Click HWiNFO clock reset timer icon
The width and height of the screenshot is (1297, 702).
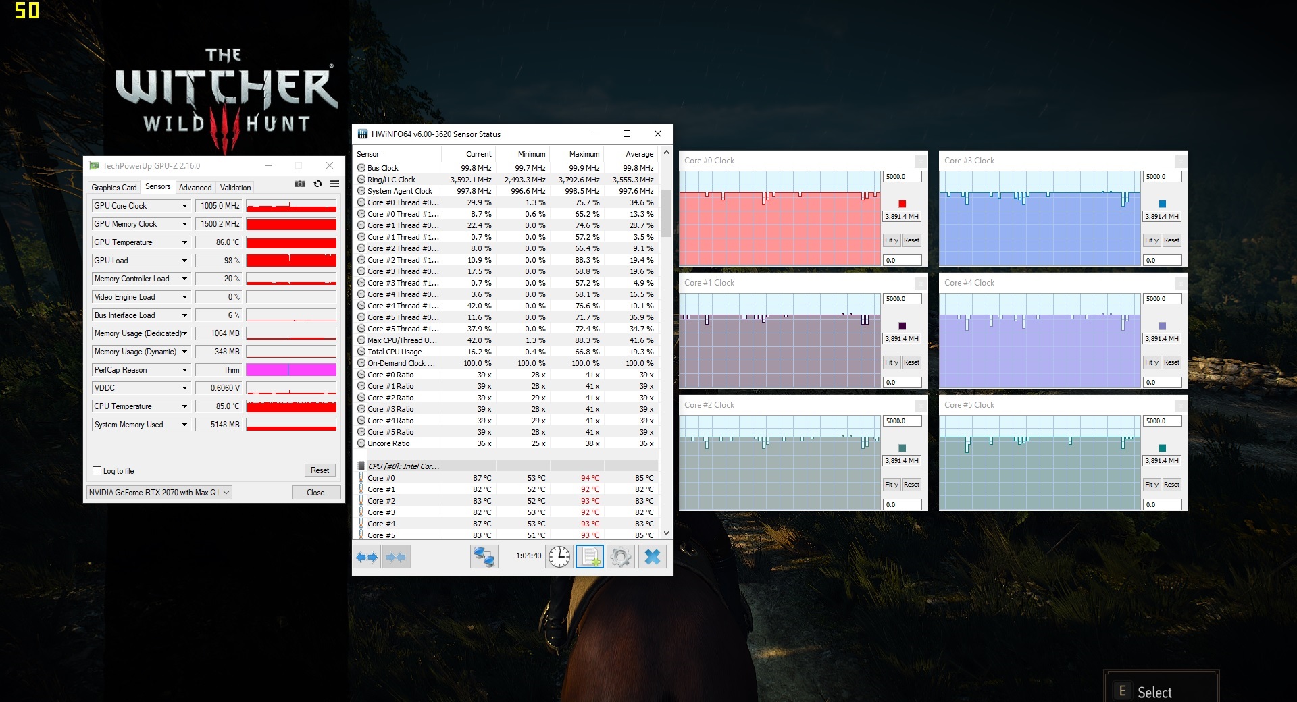tap(559, 557)
